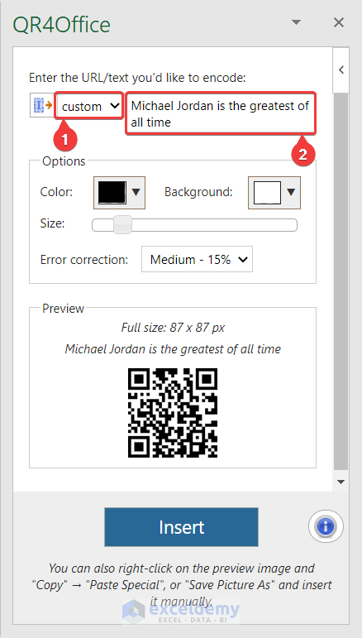The height and width of the screenshot is (638, 362).
Task: Click the QR code preview image
Action: tap(173, 413)
